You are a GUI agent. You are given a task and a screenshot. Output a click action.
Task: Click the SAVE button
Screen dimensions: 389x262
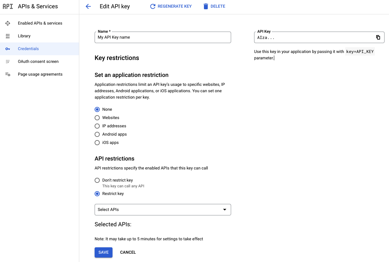[x=103, y=252]
